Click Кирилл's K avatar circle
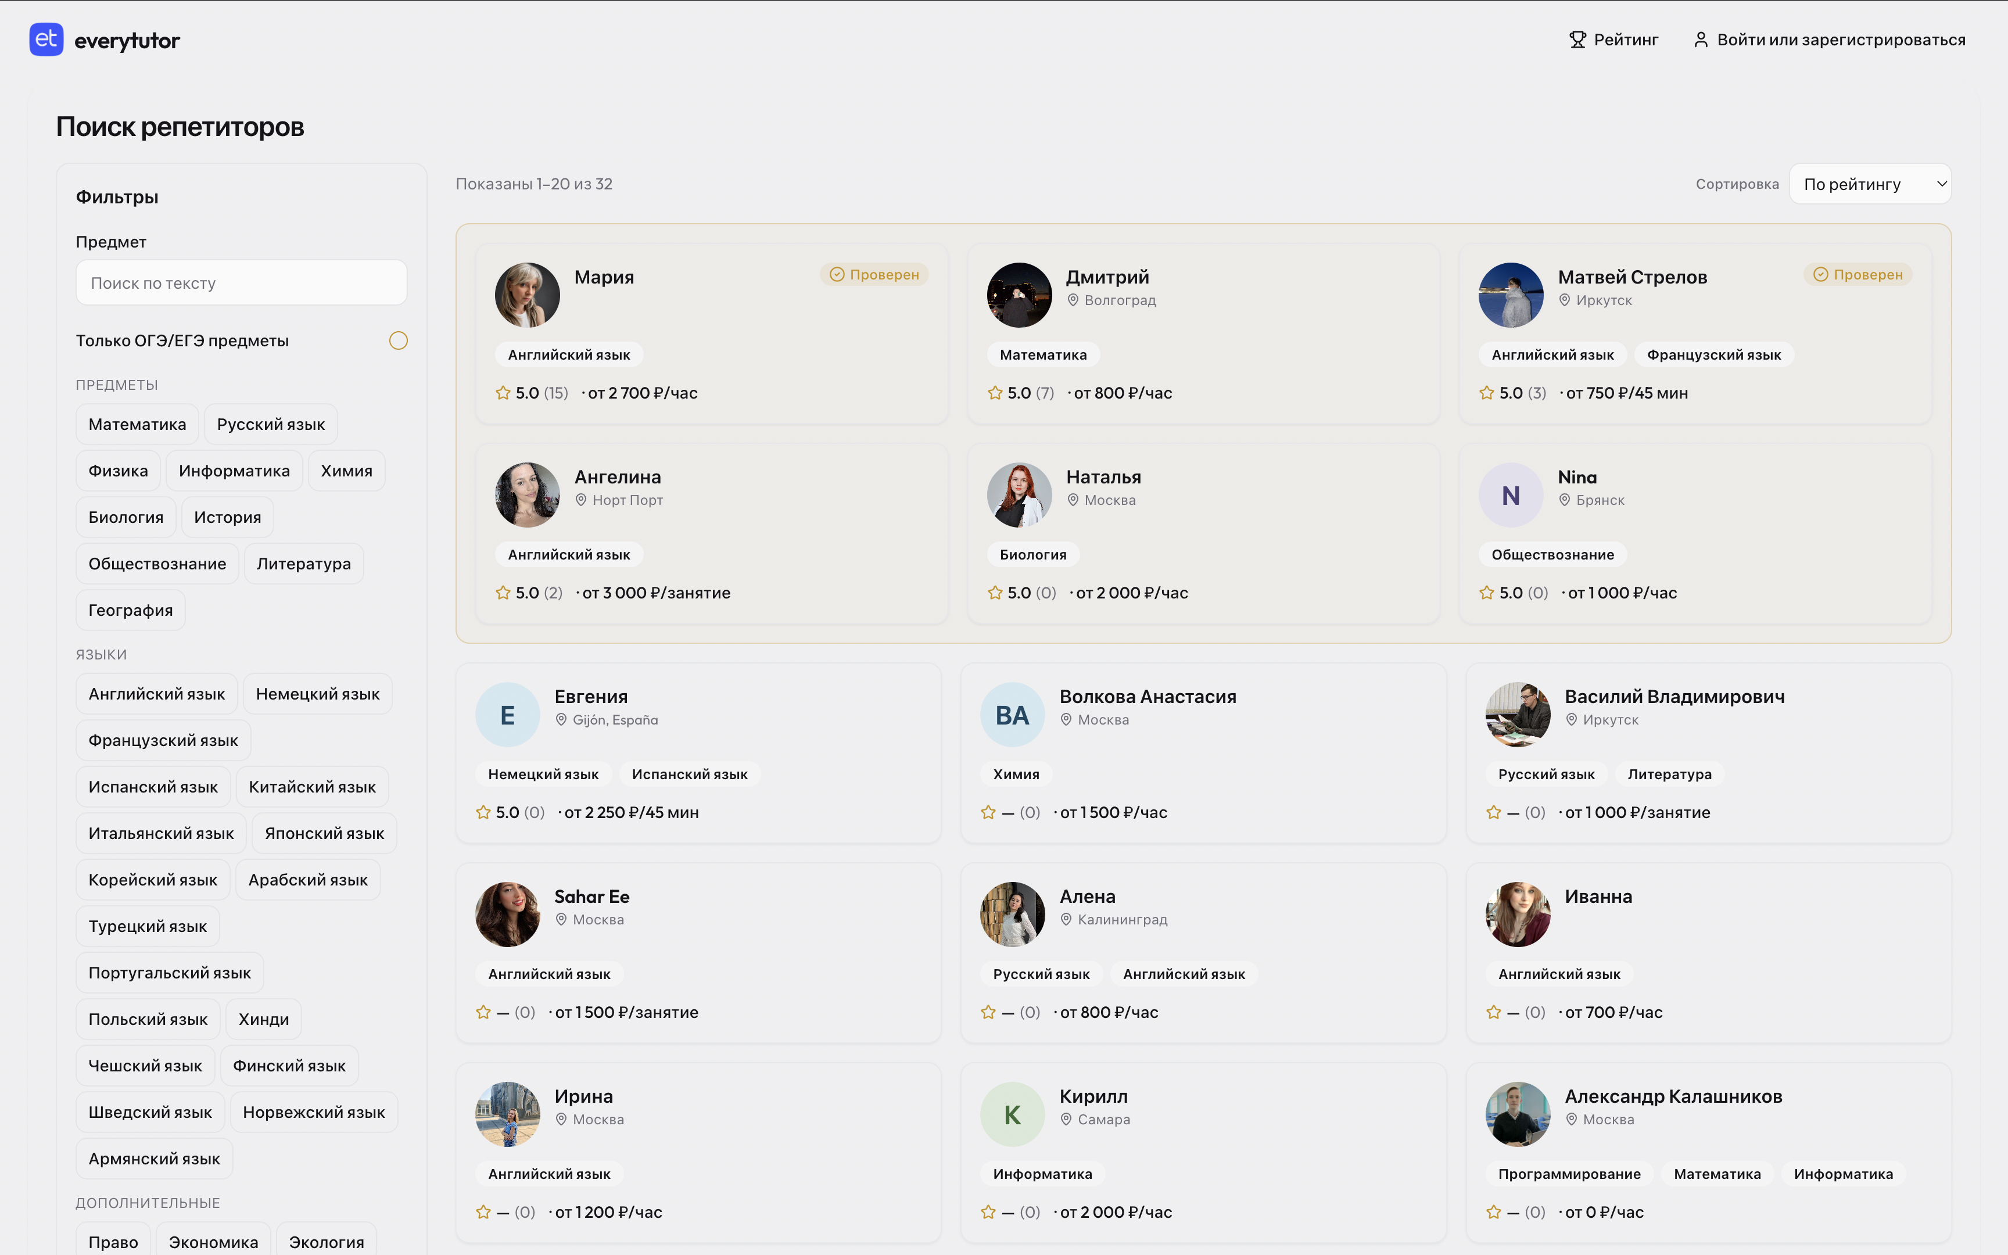Screen dimensions: 2008x1255 point(1012,1114)
